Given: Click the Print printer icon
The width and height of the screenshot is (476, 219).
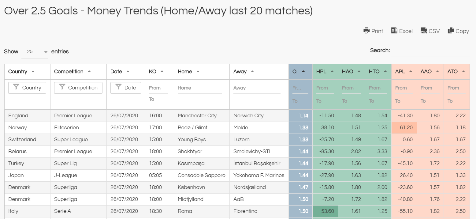Looking at the screenshot, I should click(x=366, y=31).
